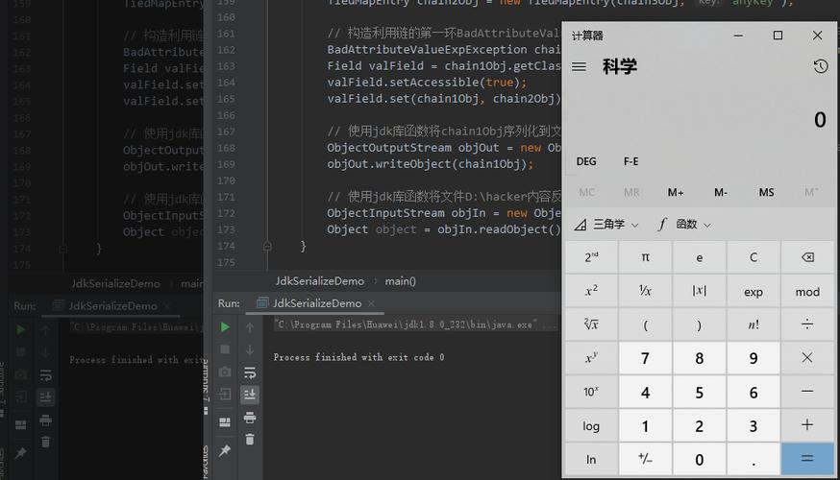Image resolution: width=840 pixels, height=480 pixels.
Task: Click digit 9 on calculator
Action: coord(754,358)
